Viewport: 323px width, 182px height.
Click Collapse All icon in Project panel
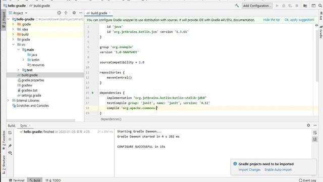click(66, 13)
